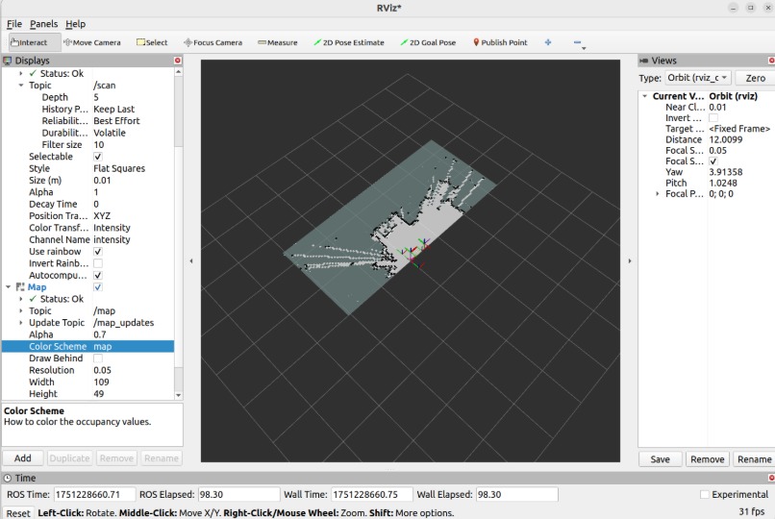Choose the Select tool
The height and width of the screenshot is (519, 775).
[152, 42]
